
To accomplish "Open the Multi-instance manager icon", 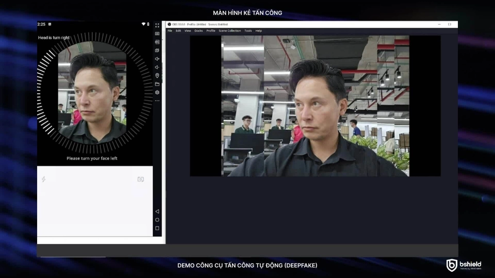I will [157, 50].
